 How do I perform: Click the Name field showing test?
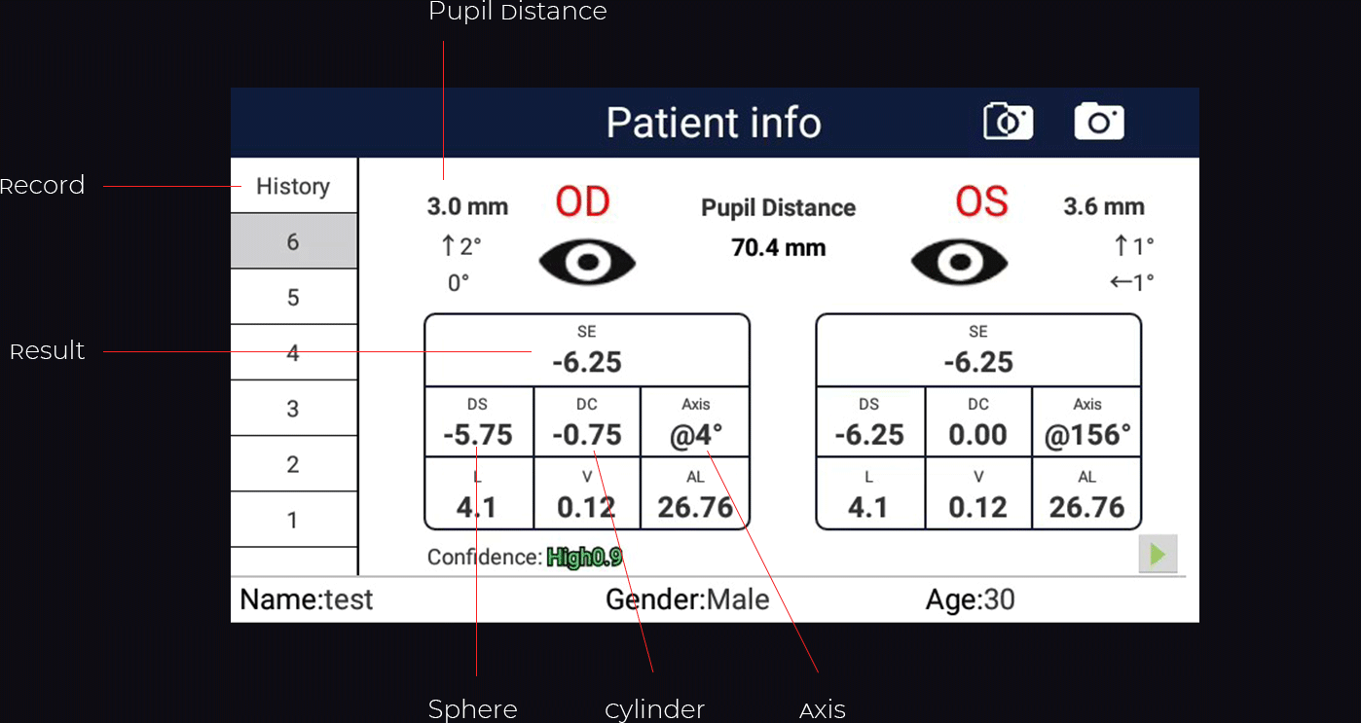[x=307, y=599]
